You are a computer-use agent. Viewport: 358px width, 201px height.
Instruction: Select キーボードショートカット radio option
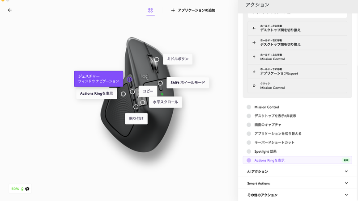tap(249, 142)
